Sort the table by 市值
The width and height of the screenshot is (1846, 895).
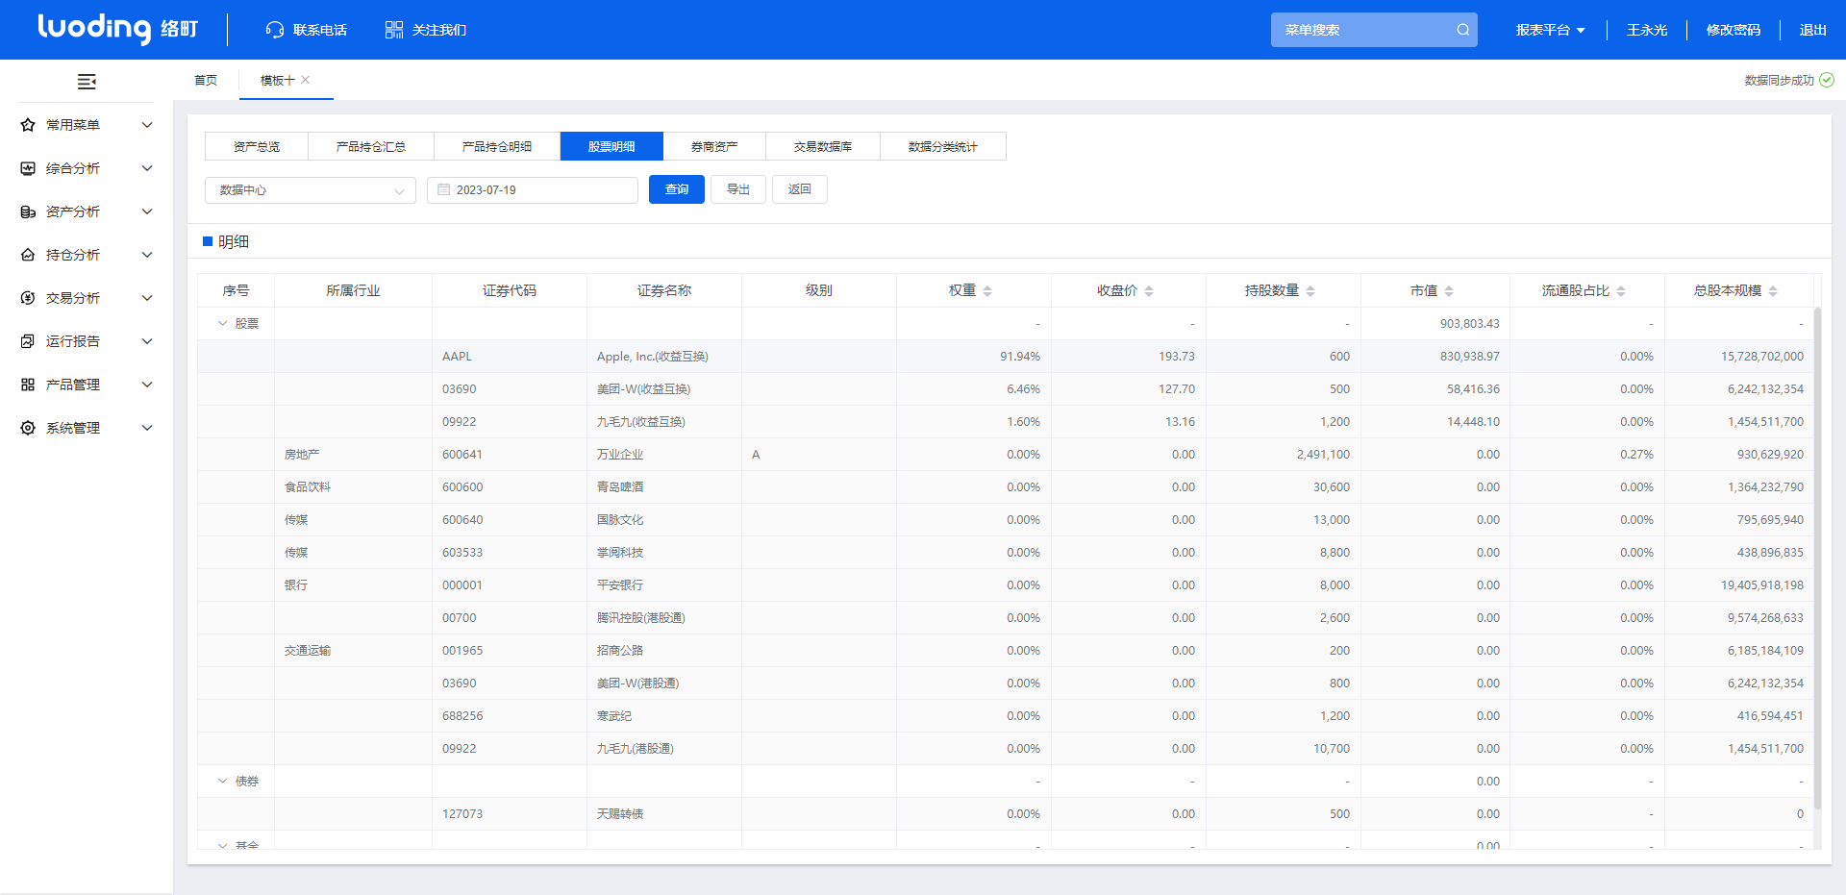pyautogui.click(x=1449, y=291)
